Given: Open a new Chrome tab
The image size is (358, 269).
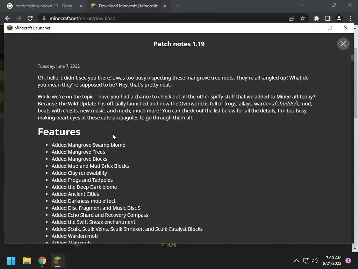Looking at the screenshot, I should click(178, 6).
